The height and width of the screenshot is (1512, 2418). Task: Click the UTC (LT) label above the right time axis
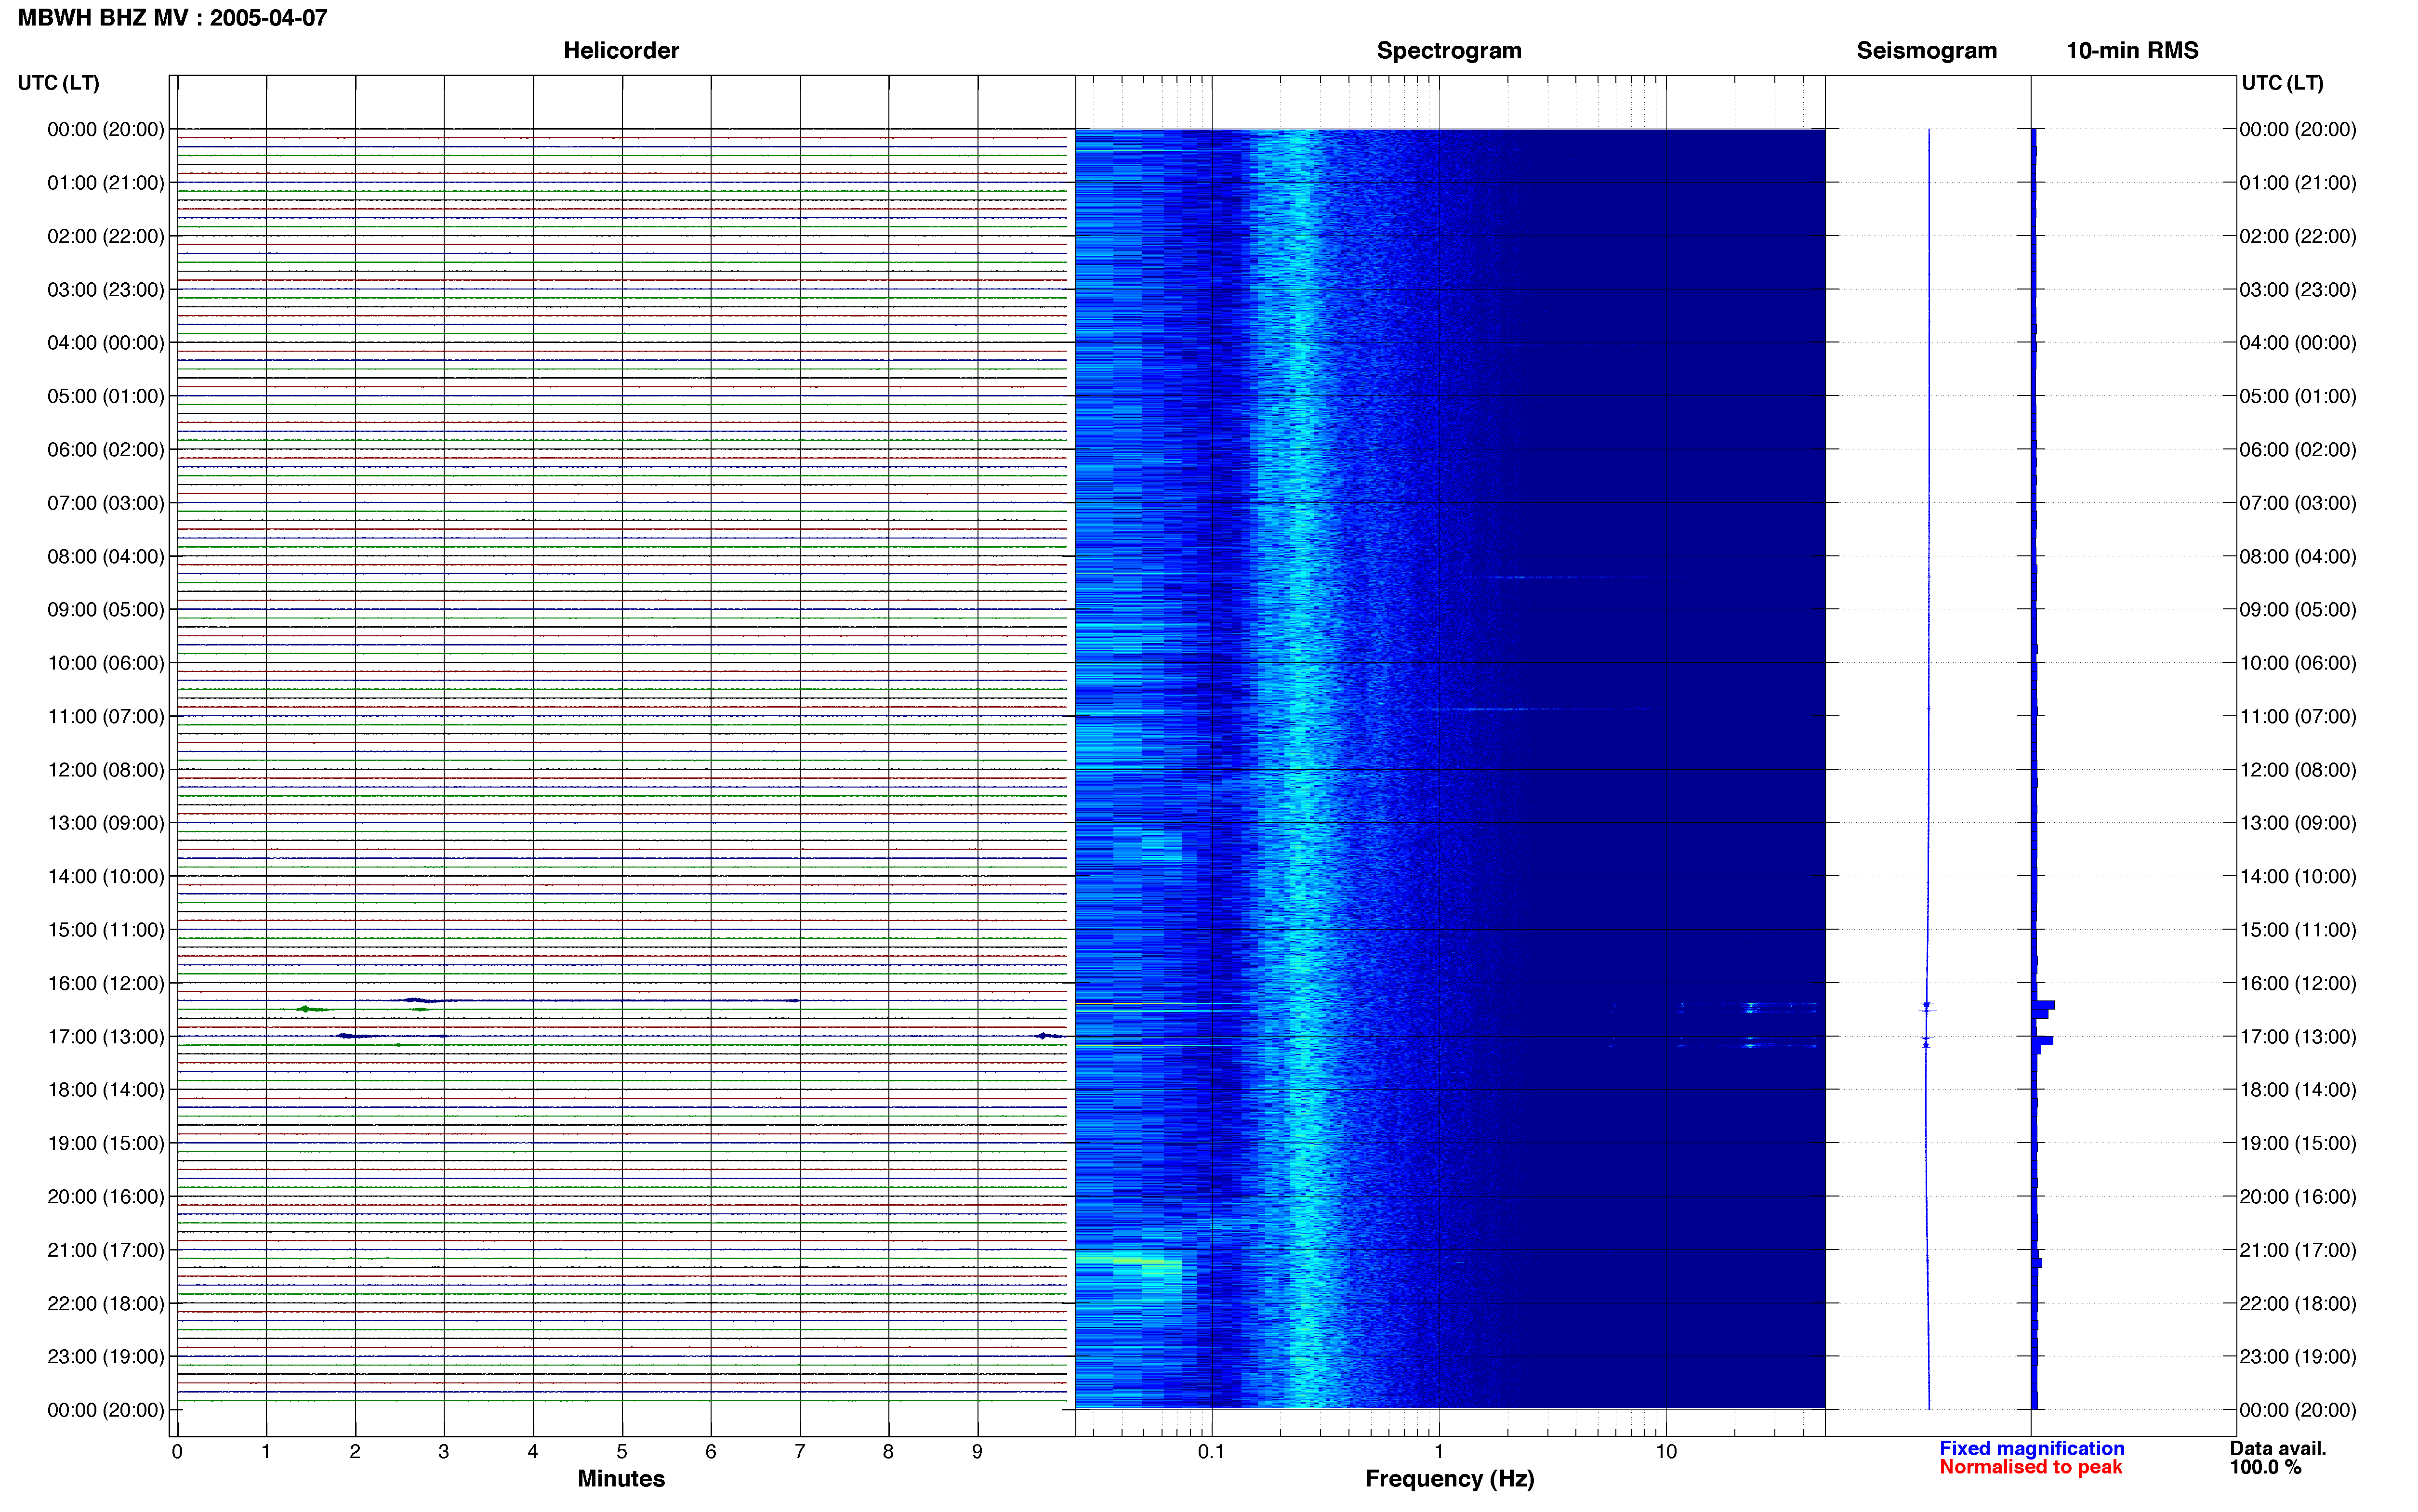coord(2282,83)
